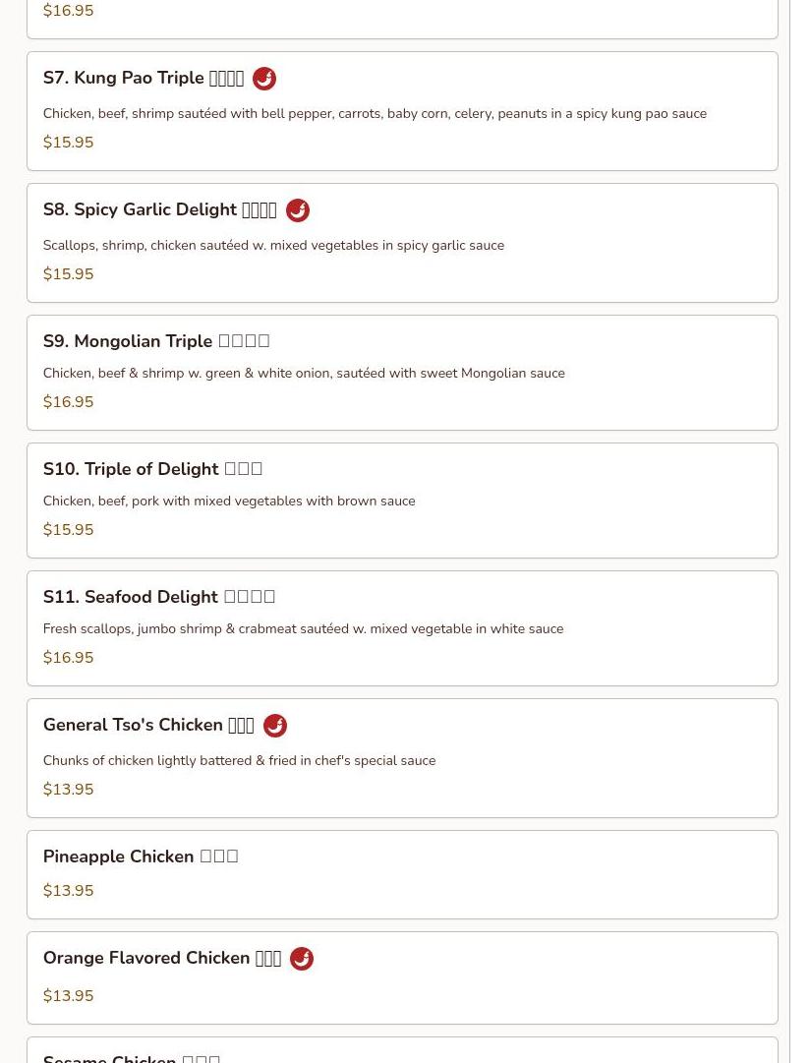
Task: Click spicy icon beside Spicy Garlic Delight
Action: (297, 210)
